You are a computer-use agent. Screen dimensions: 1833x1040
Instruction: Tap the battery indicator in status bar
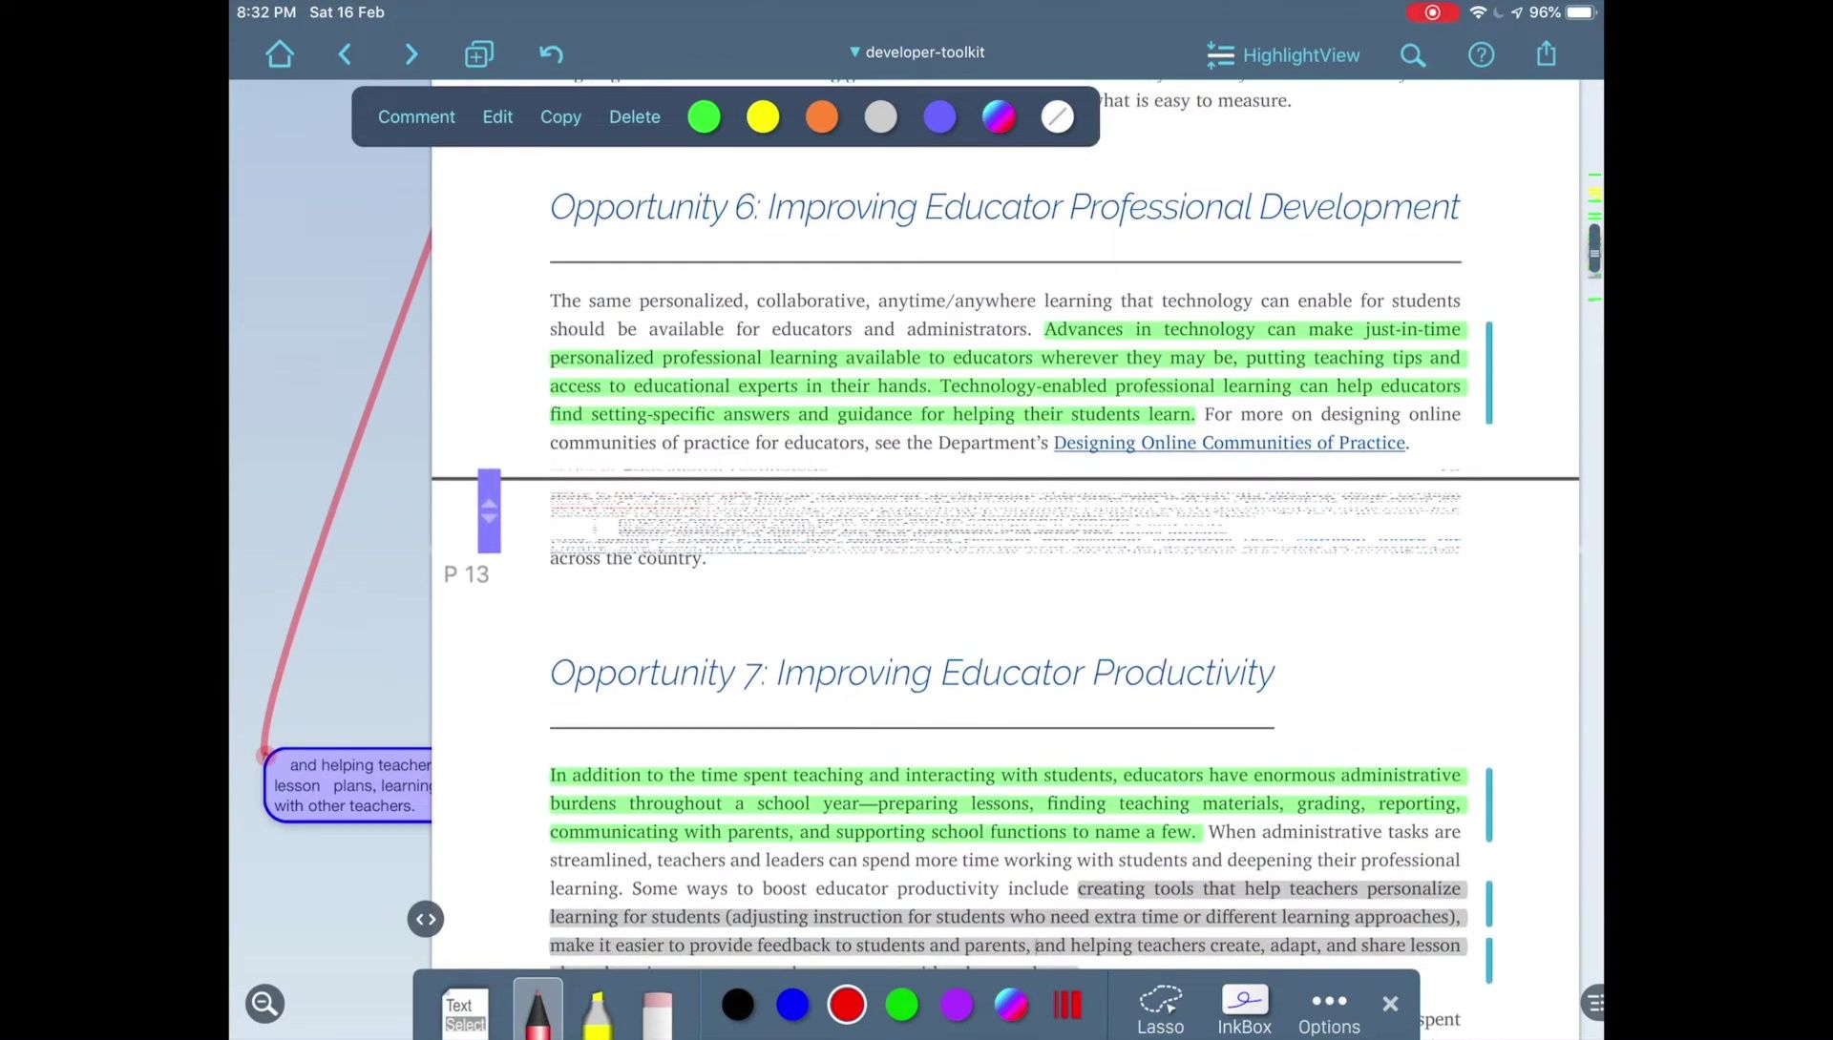1580,12
